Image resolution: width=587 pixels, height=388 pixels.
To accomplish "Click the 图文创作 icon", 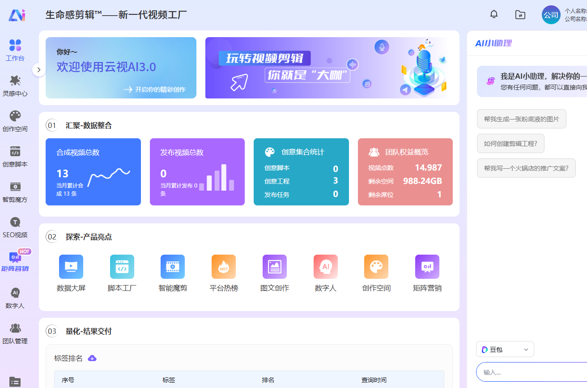I will [x=274, y=266].
